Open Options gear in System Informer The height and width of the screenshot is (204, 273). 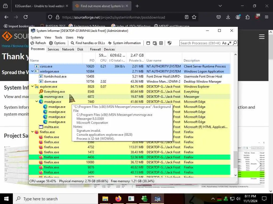click(x=57, y=43)
